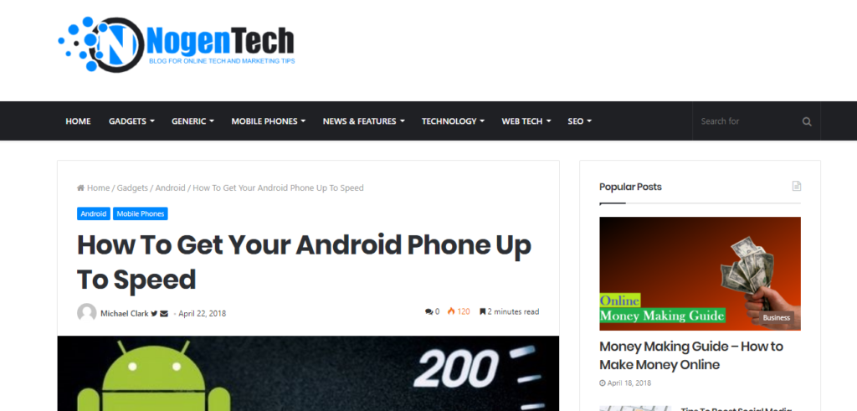
Task: Select the Mobile Phones category tag
Action: point(141,213)
